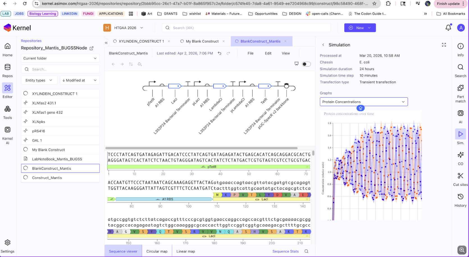
Task: Open the Sequence Stats link
Action: [x=285, y=251]
